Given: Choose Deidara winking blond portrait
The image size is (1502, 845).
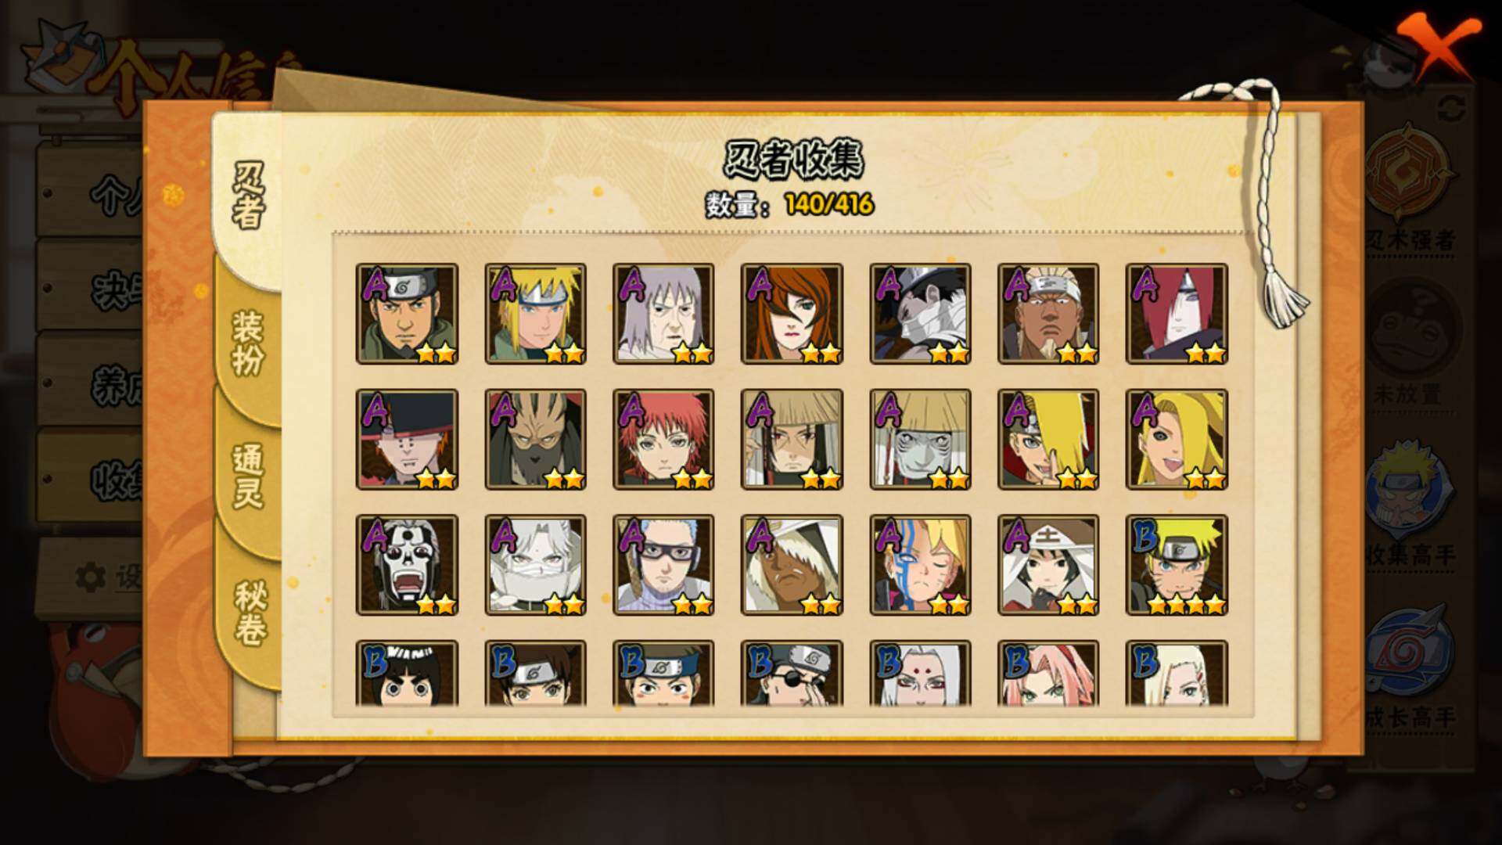Looking at the screenshot, I should click(1048, 439).
